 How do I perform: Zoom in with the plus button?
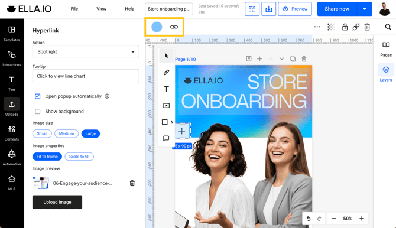click(x=362, y=219)
